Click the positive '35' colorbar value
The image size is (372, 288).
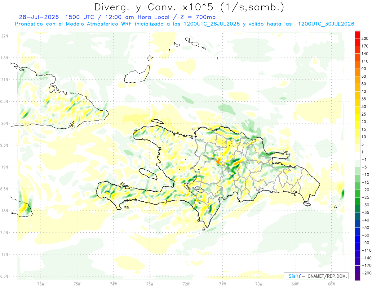[364, 99]
